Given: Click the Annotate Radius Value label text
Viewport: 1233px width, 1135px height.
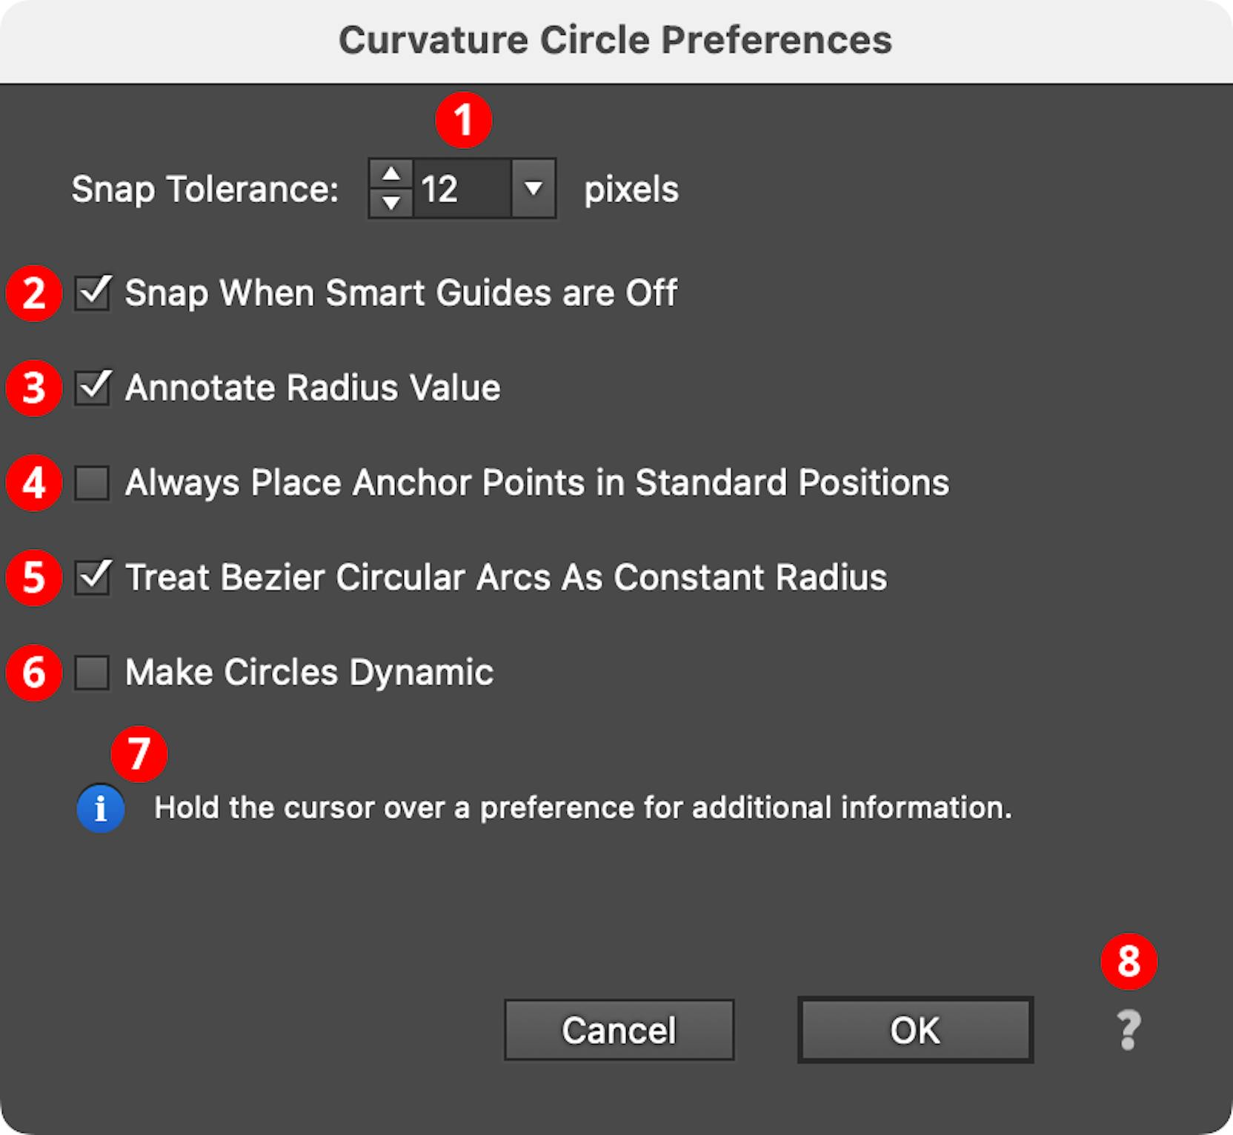Looking at the screenshot, I should tap(313, 387).
